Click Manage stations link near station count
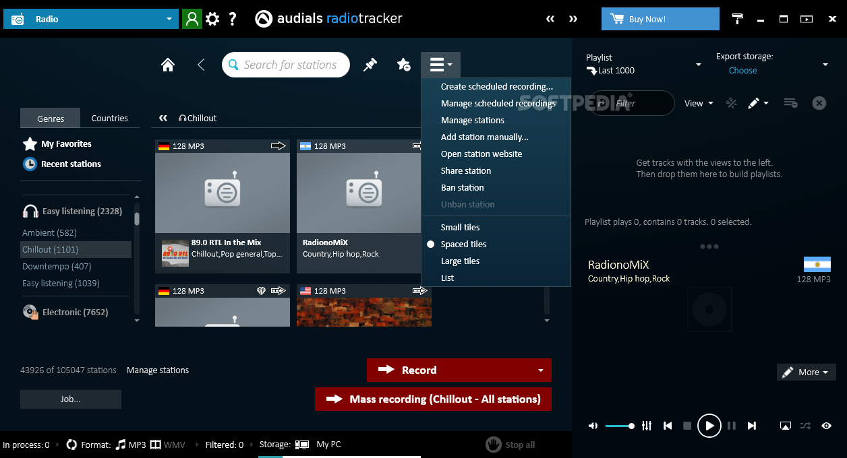Image resolution: width=847 pixels, height=458 pixels. click(158, 370)
